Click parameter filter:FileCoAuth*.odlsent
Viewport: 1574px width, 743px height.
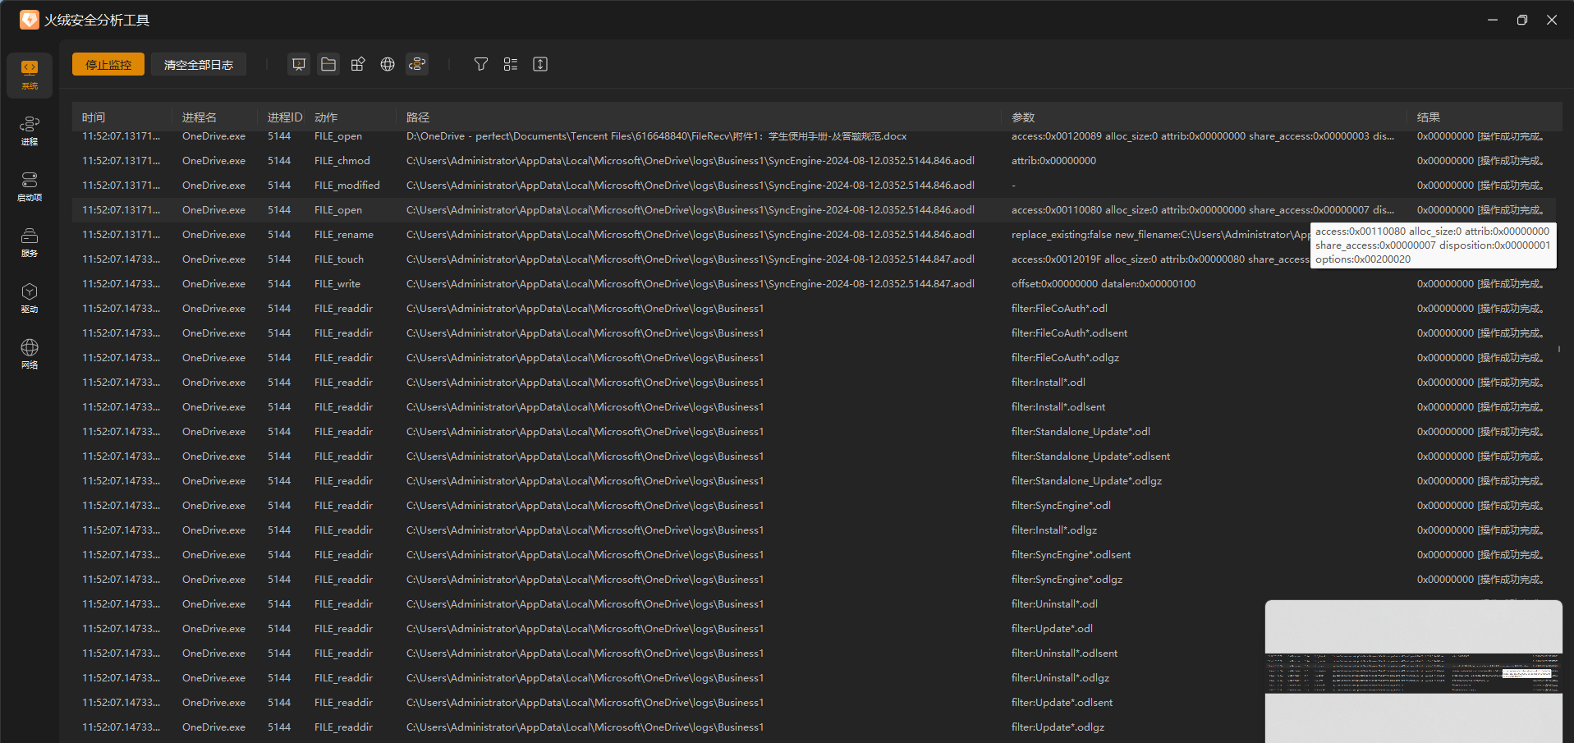tap(1069, 333)
